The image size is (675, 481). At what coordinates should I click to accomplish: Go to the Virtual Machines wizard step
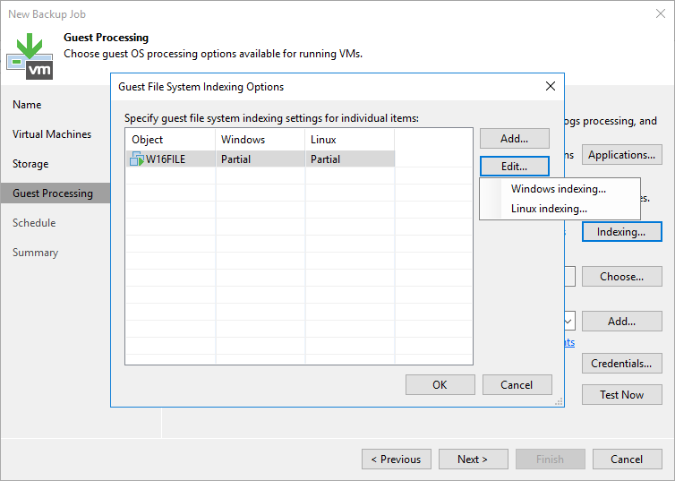tap(52, 134)
